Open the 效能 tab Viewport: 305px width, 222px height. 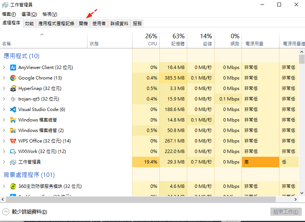(x=29, y=23)
